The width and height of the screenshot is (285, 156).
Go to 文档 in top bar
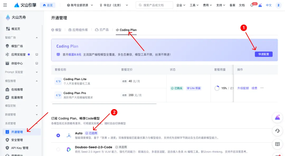pos(241,5)
